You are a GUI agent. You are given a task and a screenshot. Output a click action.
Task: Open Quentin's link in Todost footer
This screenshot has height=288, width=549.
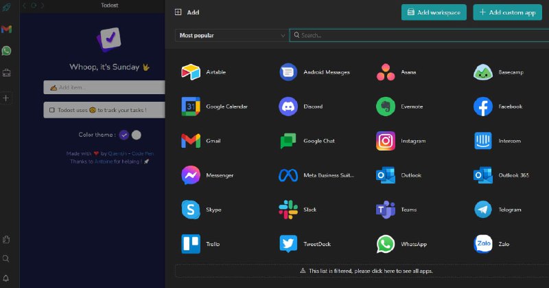(x=117, y=153)
